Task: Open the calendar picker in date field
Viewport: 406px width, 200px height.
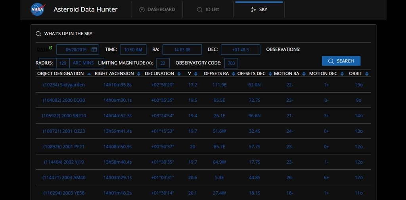Action: pos(94,50)
